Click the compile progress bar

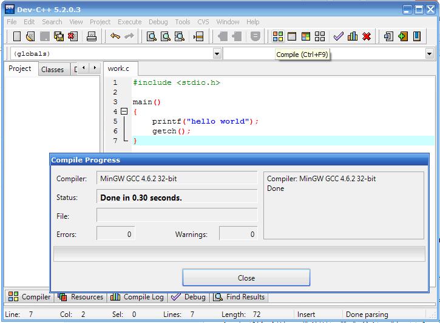(239, 254)
